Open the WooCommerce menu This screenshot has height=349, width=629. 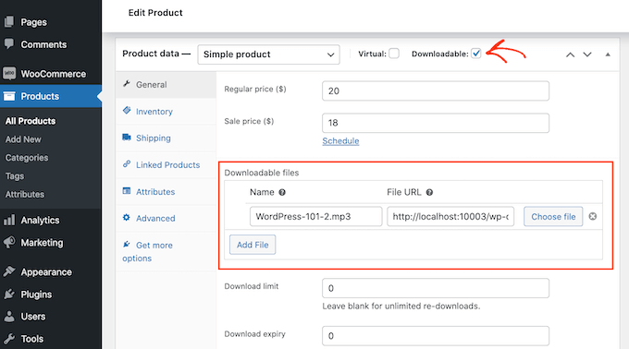(x=51, y=74)
